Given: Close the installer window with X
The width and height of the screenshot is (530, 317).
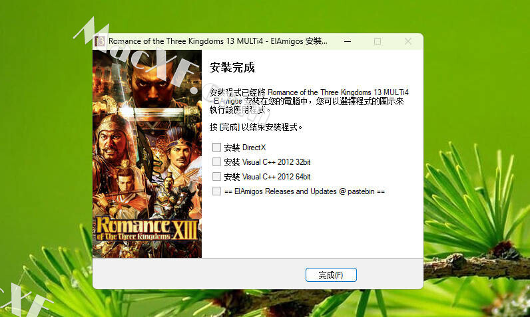Looking at the screenshot, I should click(x=408, y=41).
